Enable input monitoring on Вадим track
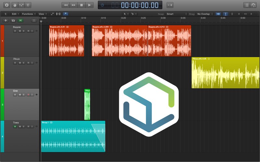The image size is (260, 162). coord(32,31)
